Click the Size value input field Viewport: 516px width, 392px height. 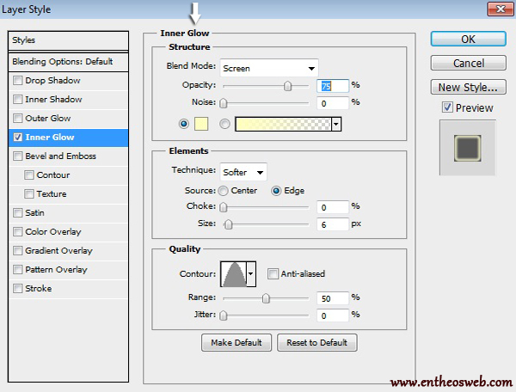(331, 224)
